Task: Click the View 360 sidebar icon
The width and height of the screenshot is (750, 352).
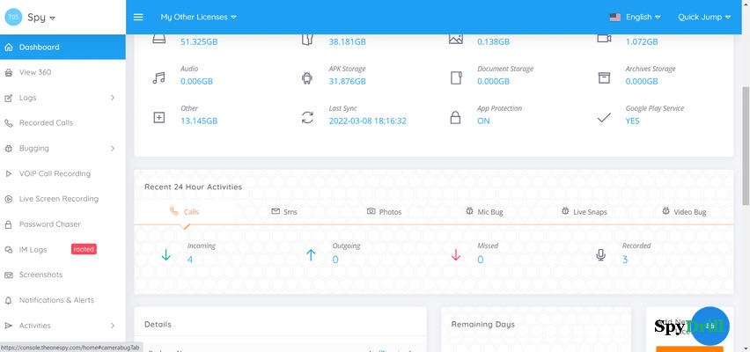Action: click(x=9, y=72)
